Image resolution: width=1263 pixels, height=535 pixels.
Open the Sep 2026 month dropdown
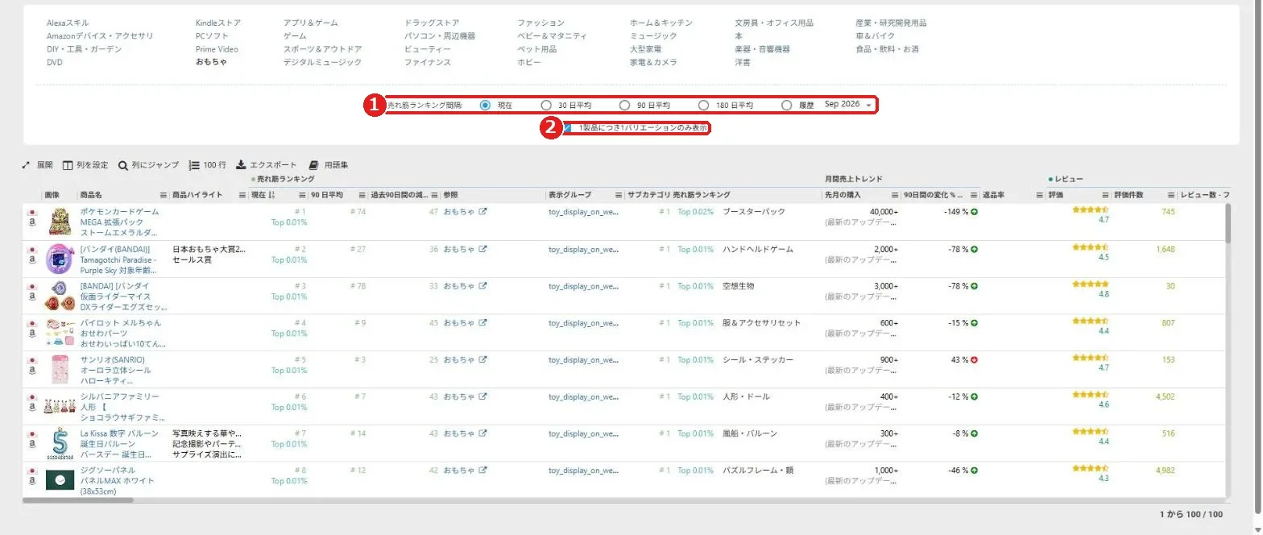coord(847,106)
